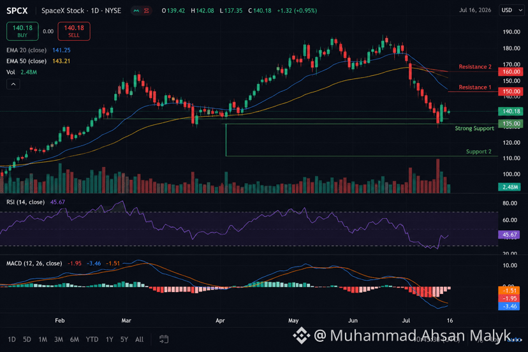Select the YTD time range
This screenshot has width=528, height=352.
(92, 339)
